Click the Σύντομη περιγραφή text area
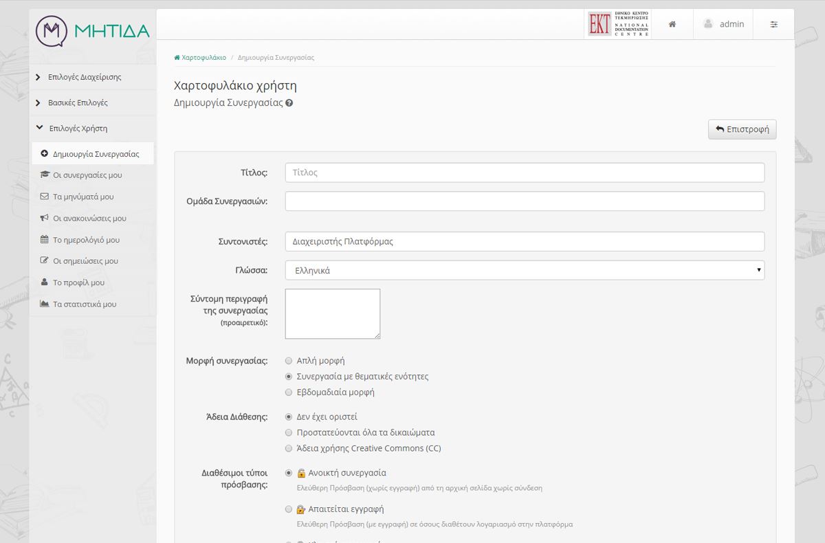825x543 pixels. click(332, 313)
